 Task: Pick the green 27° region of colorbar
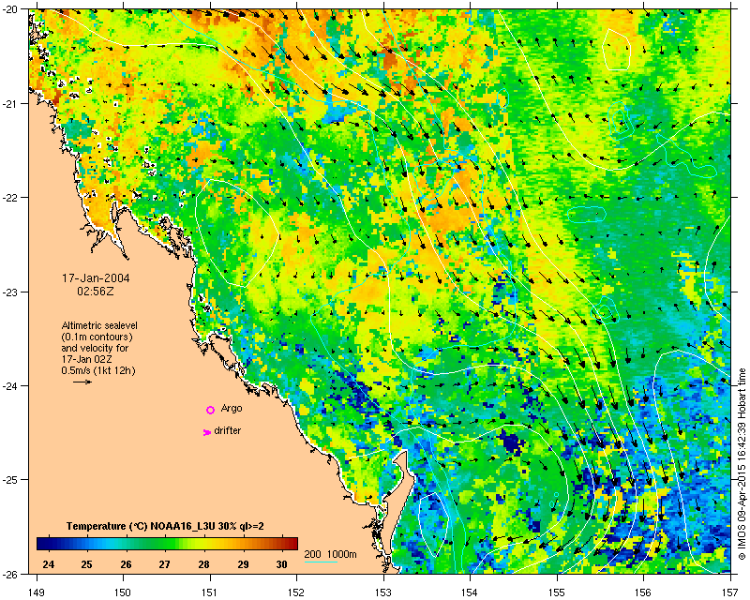tap(165, 543)
